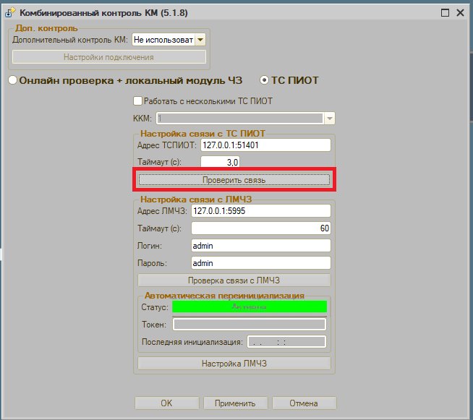Click the green Статус indicator bar
The width and height of the screenshot is (473, 420).
(250, 307)
